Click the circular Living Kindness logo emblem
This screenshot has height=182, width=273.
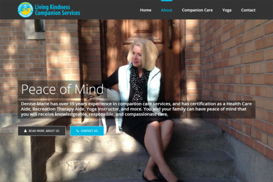pyautogui.click(x=25, y=10)
